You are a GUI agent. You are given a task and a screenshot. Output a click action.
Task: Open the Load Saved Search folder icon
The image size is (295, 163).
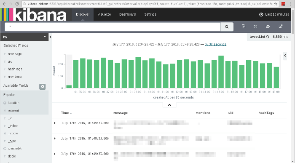click(x=268, y=27)
